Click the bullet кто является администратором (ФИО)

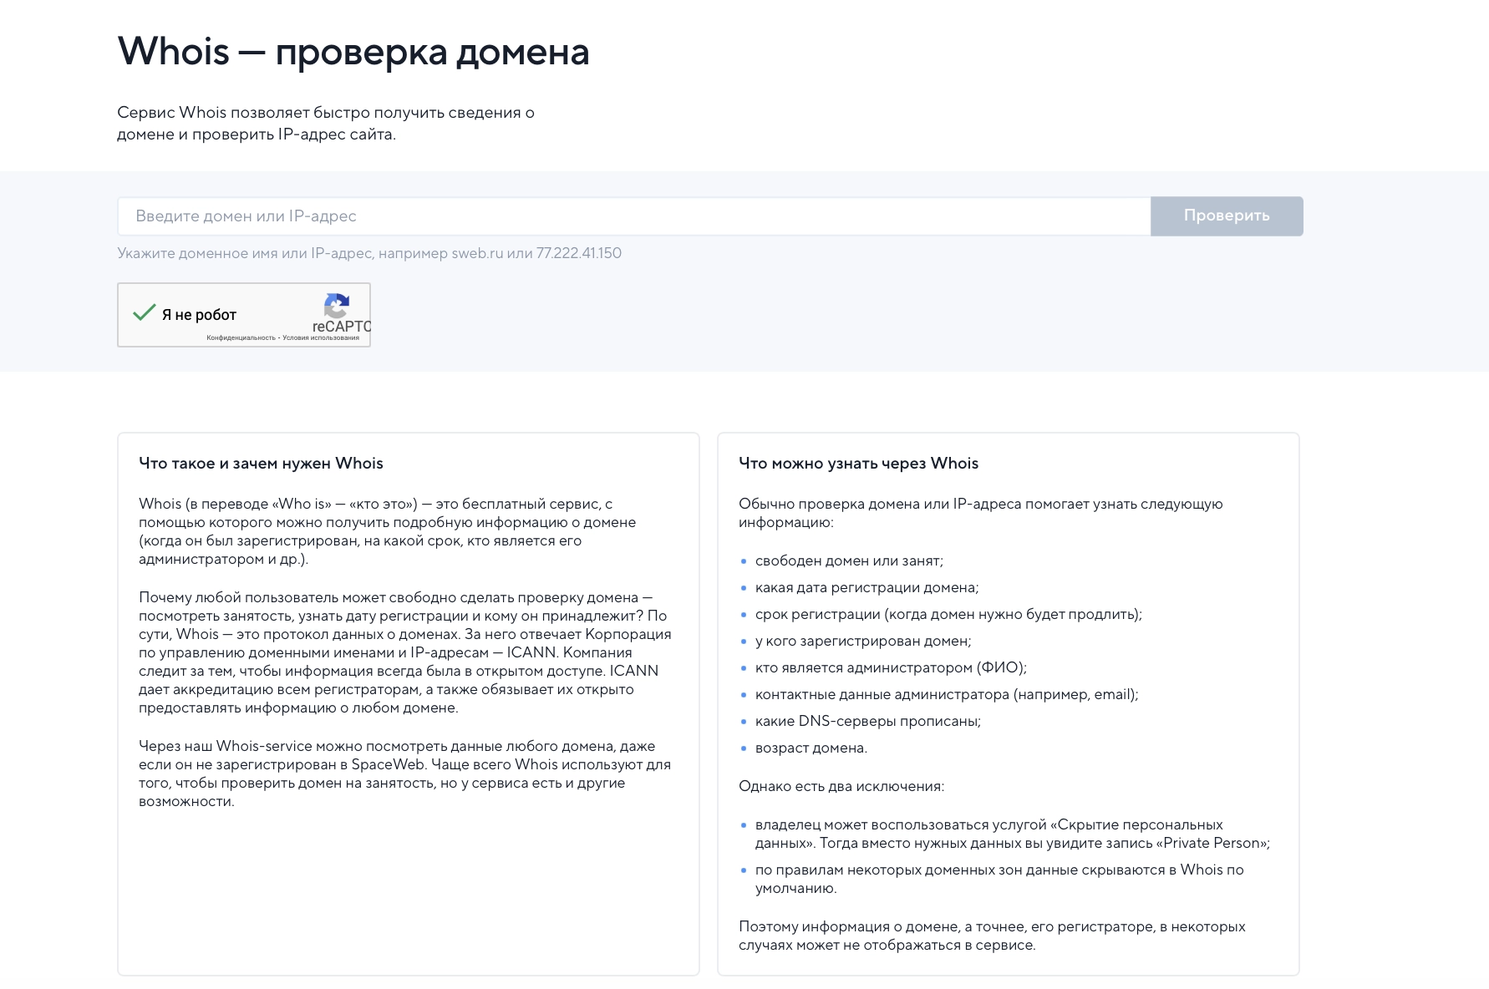coord(891,667)
